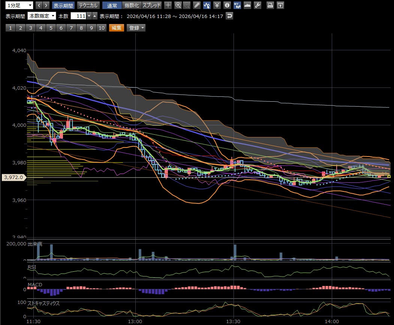Image resolution: width=394 pixels, height=325 pixels.
Task: Open the wrench settings icon
Action: click(257, 5)
